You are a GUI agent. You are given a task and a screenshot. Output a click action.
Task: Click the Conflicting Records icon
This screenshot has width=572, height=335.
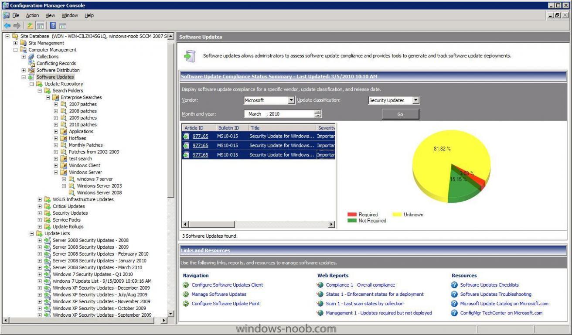(31, 63)
